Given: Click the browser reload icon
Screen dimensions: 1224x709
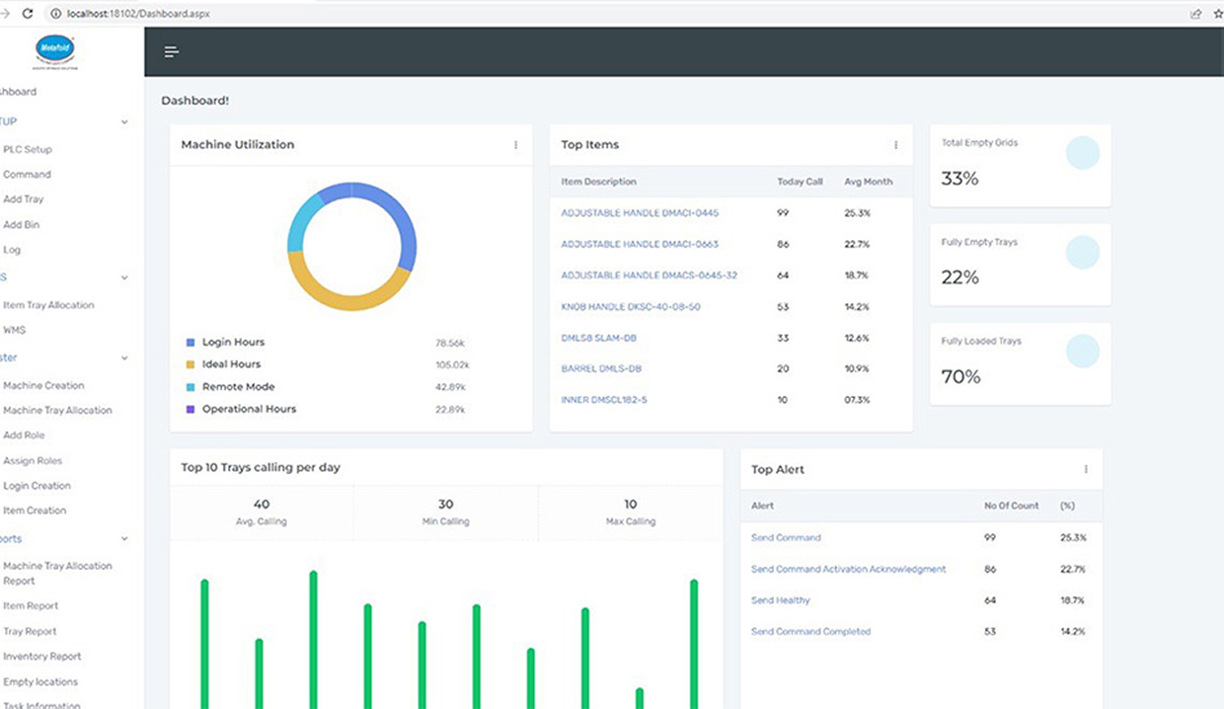Looking at the screenshot, I should point(27,13).
